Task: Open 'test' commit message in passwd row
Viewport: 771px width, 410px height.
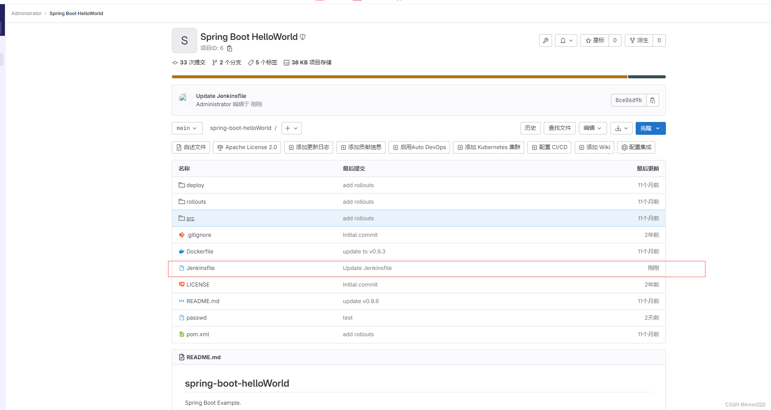Action: 347,318
